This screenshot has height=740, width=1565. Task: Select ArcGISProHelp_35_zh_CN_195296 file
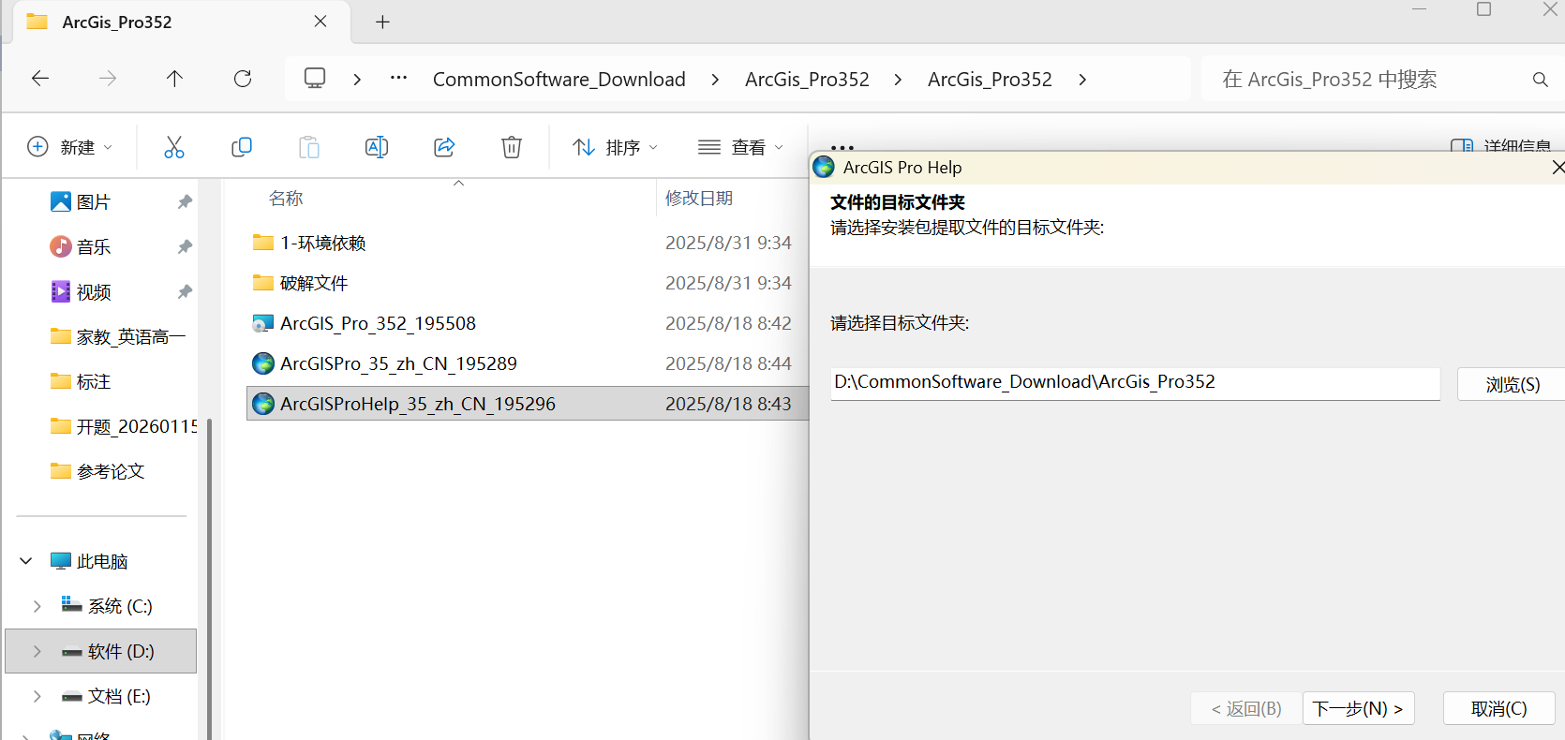pyautogui.click(x=528, y=404)
